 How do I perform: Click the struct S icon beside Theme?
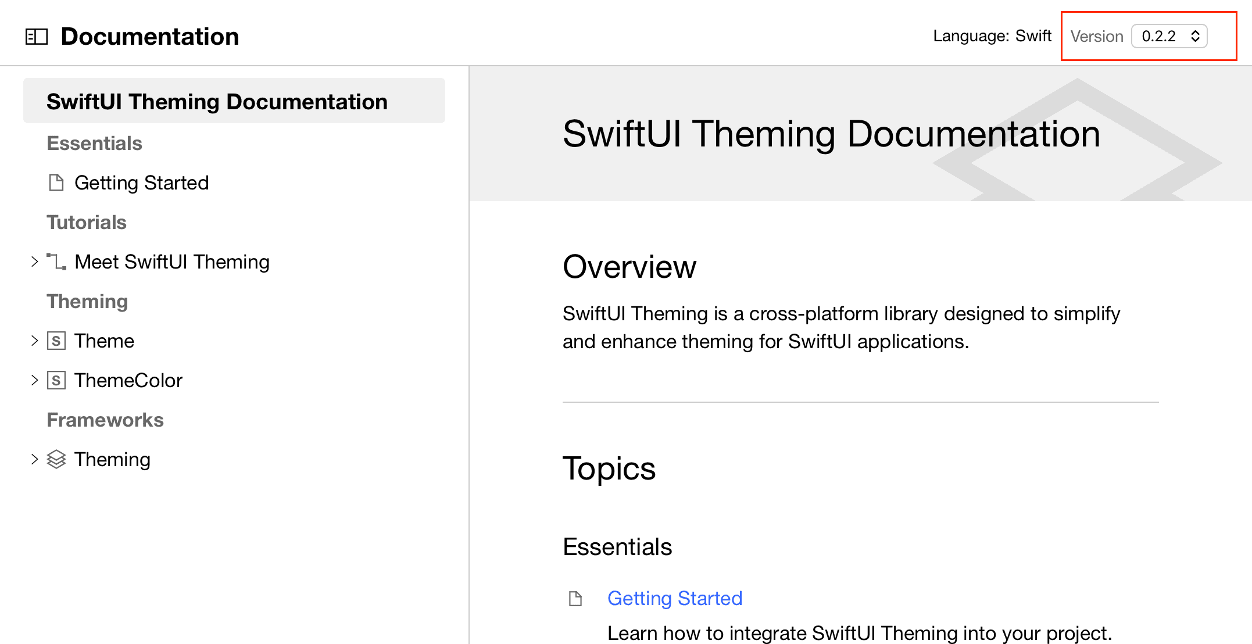click(56, 341)
